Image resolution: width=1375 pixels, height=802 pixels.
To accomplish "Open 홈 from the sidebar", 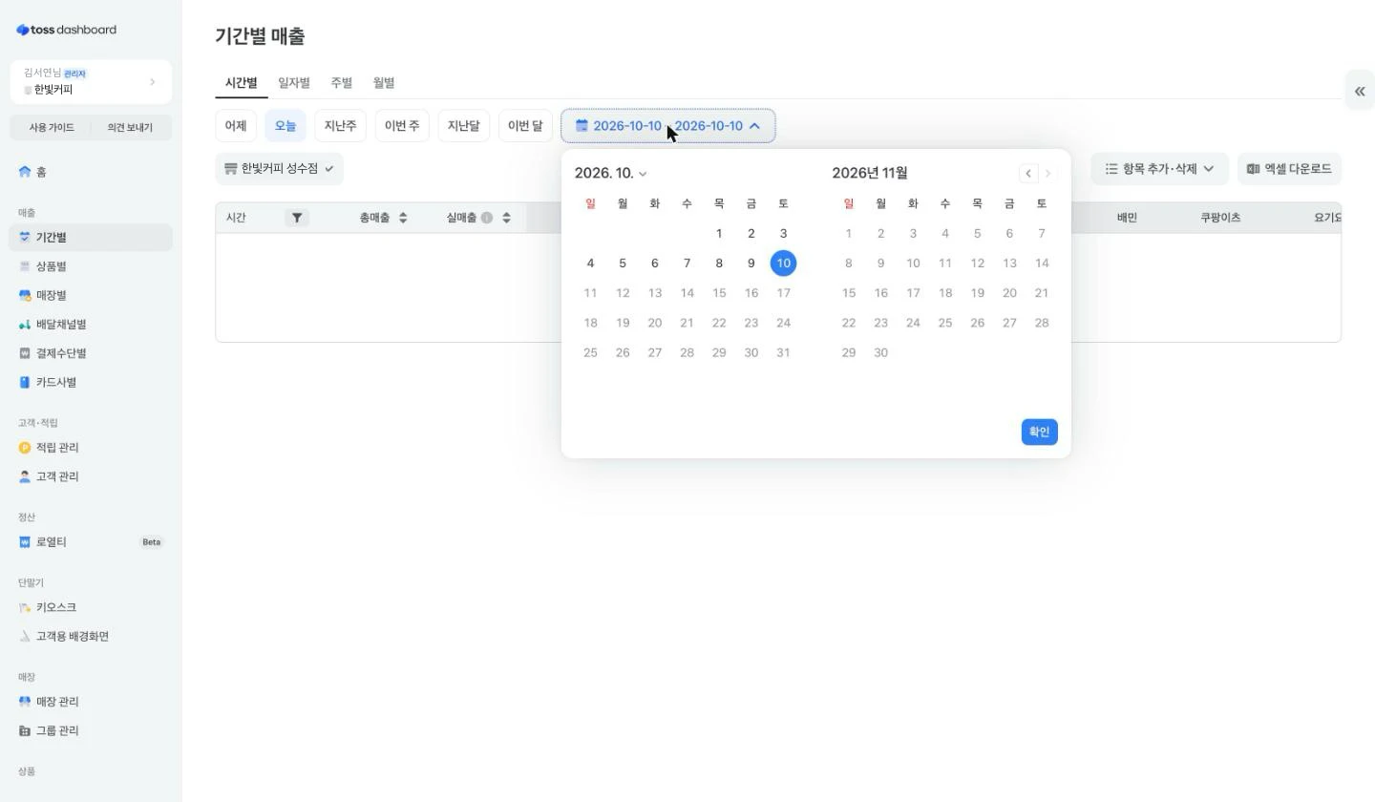I will 91,172.
